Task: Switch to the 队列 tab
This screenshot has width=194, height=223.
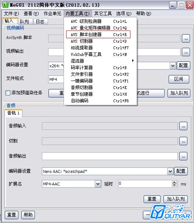Action: [24, 22]
